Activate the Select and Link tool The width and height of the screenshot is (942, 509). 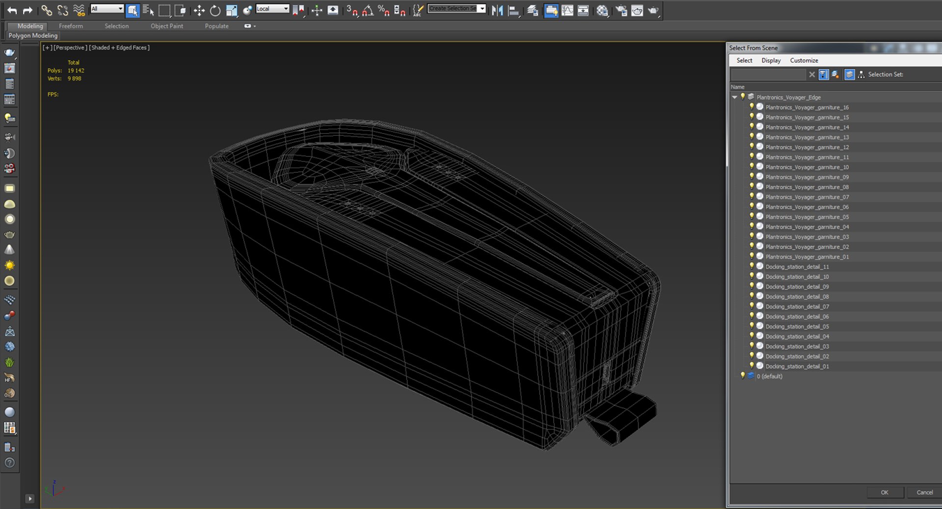(x=47, y=10)
